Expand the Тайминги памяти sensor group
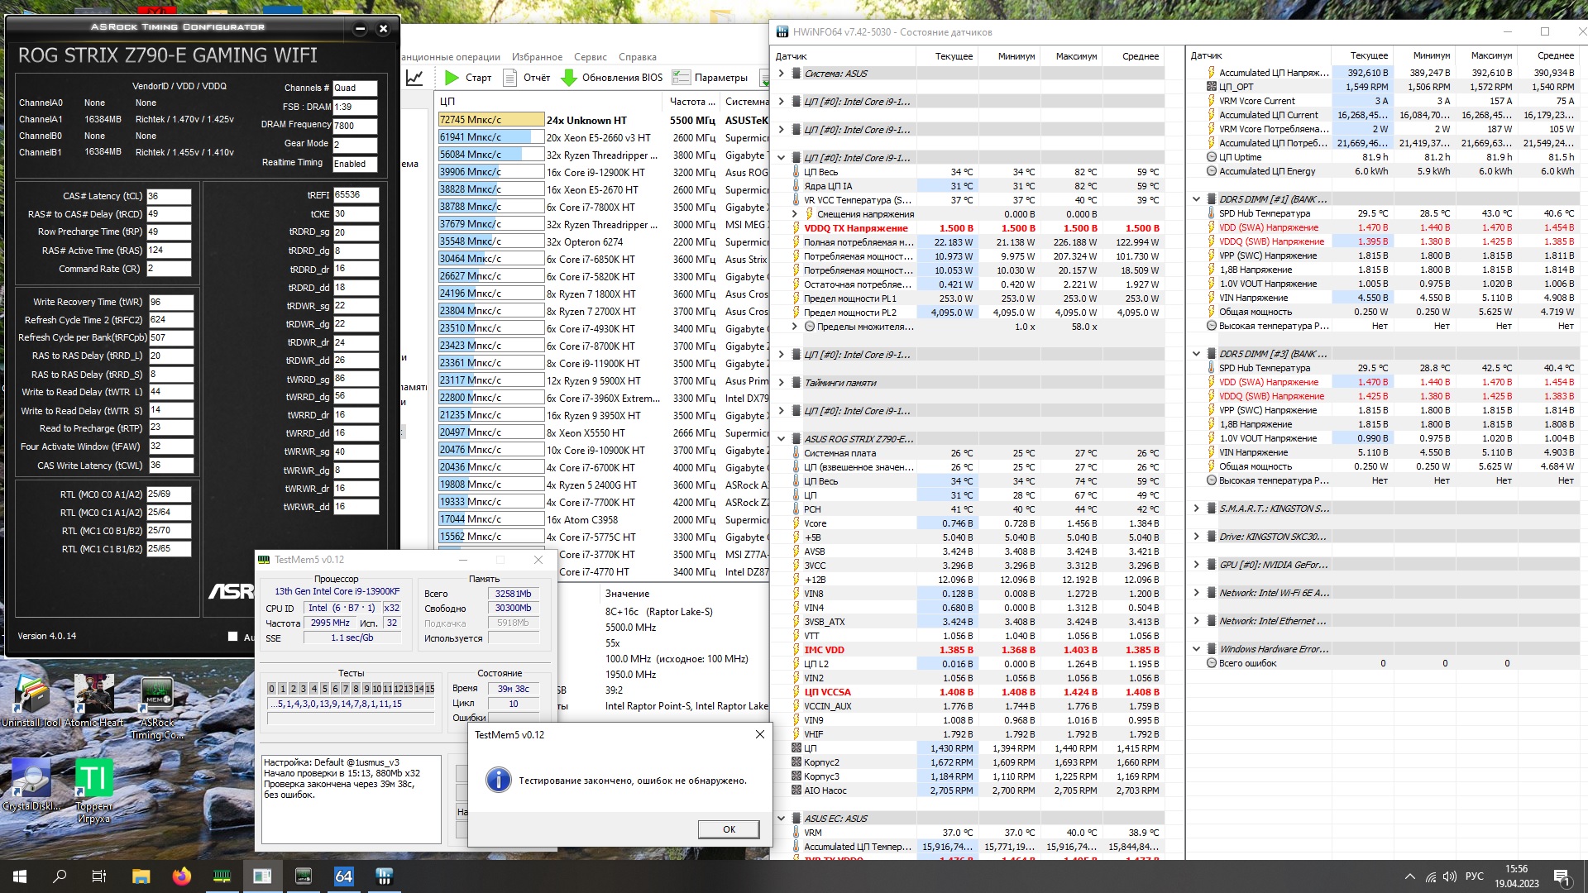 pyautogui.click(x=781, y=383)
